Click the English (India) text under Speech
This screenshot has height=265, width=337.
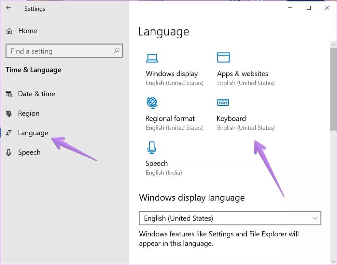coord(164,173)
